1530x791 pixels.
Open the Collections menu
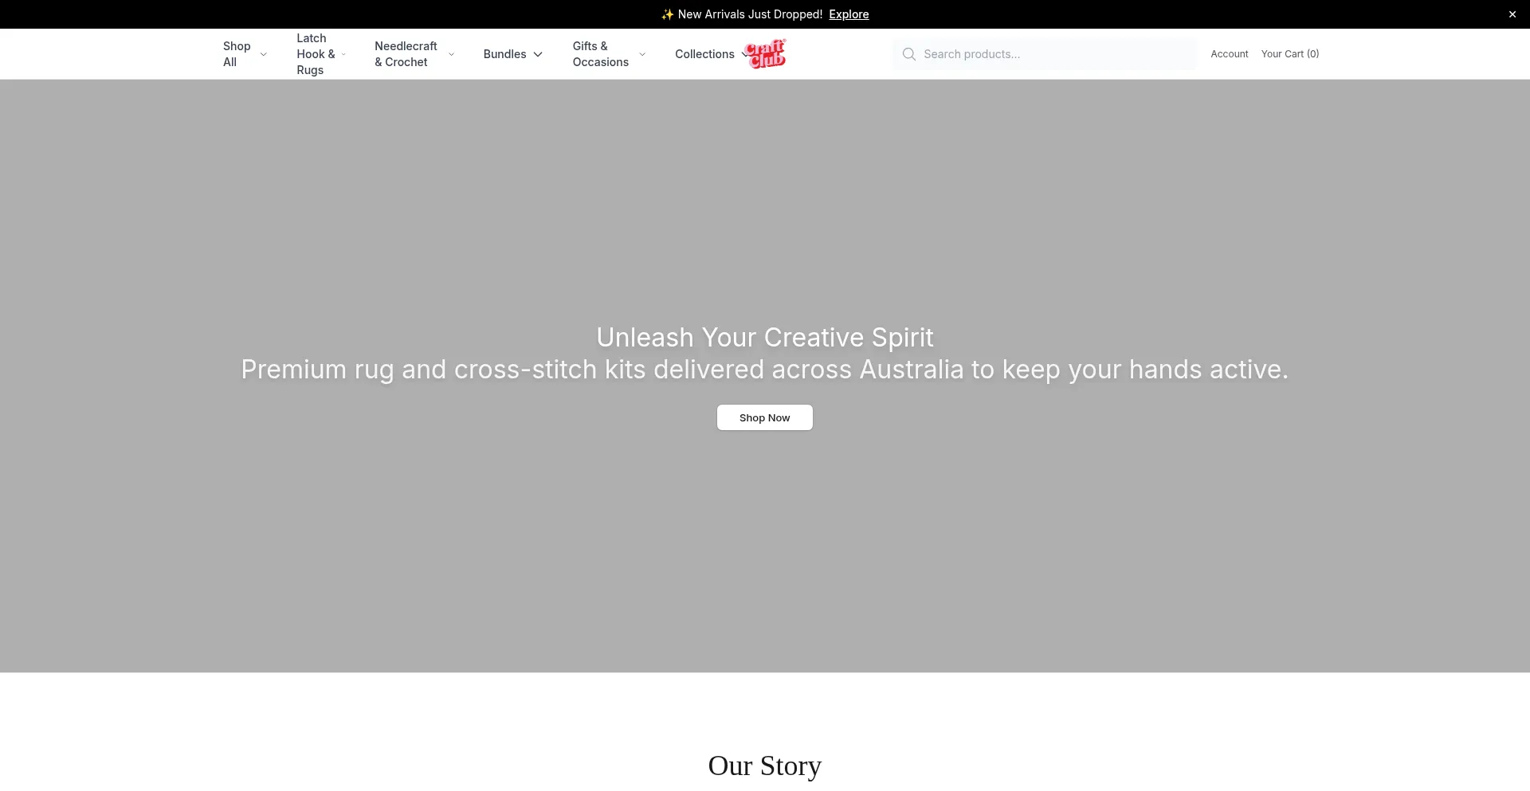[x=704, y=54]
